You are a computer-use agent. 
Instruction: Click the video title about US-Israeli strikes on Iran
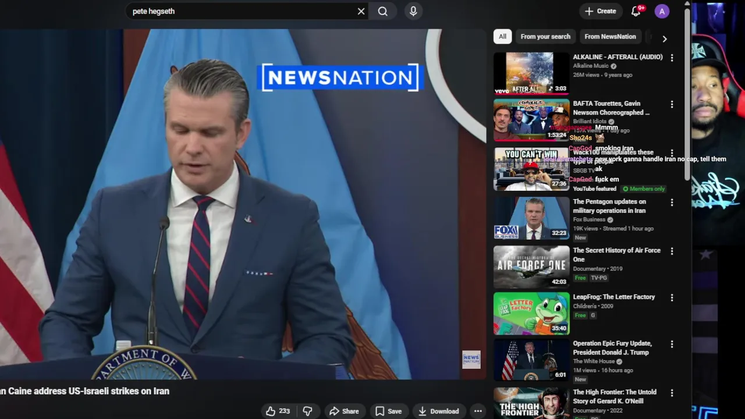[x=84, y=391]
